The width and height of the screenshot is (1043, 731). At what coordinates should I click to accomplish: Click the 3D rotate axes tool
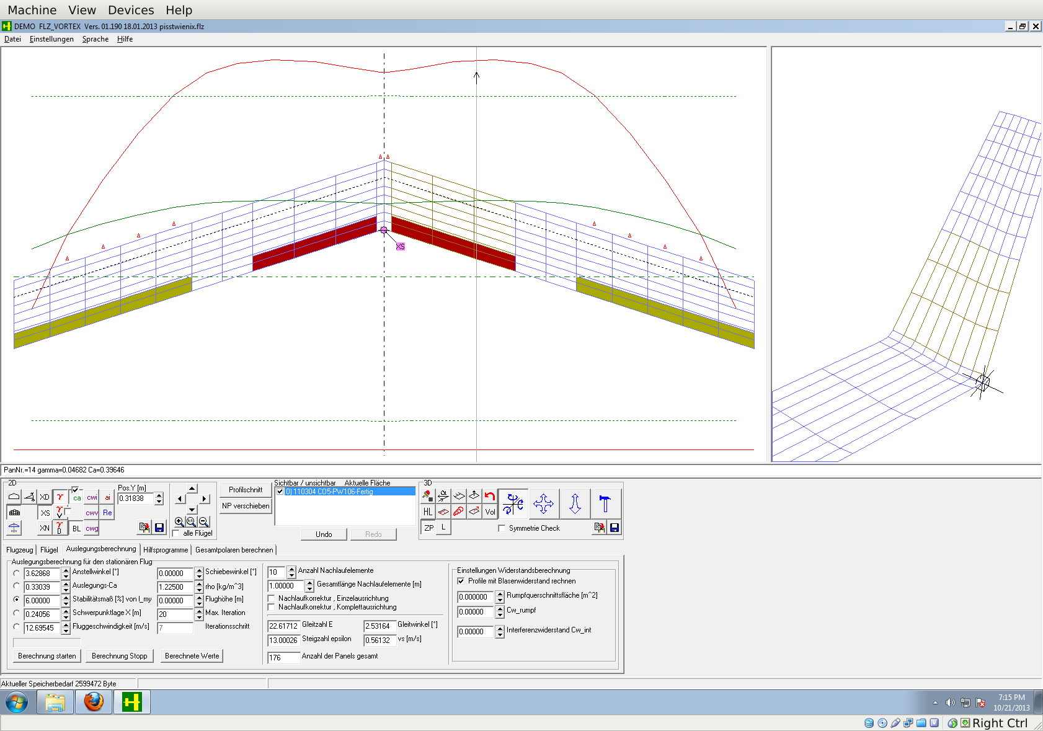pos(513,503)
